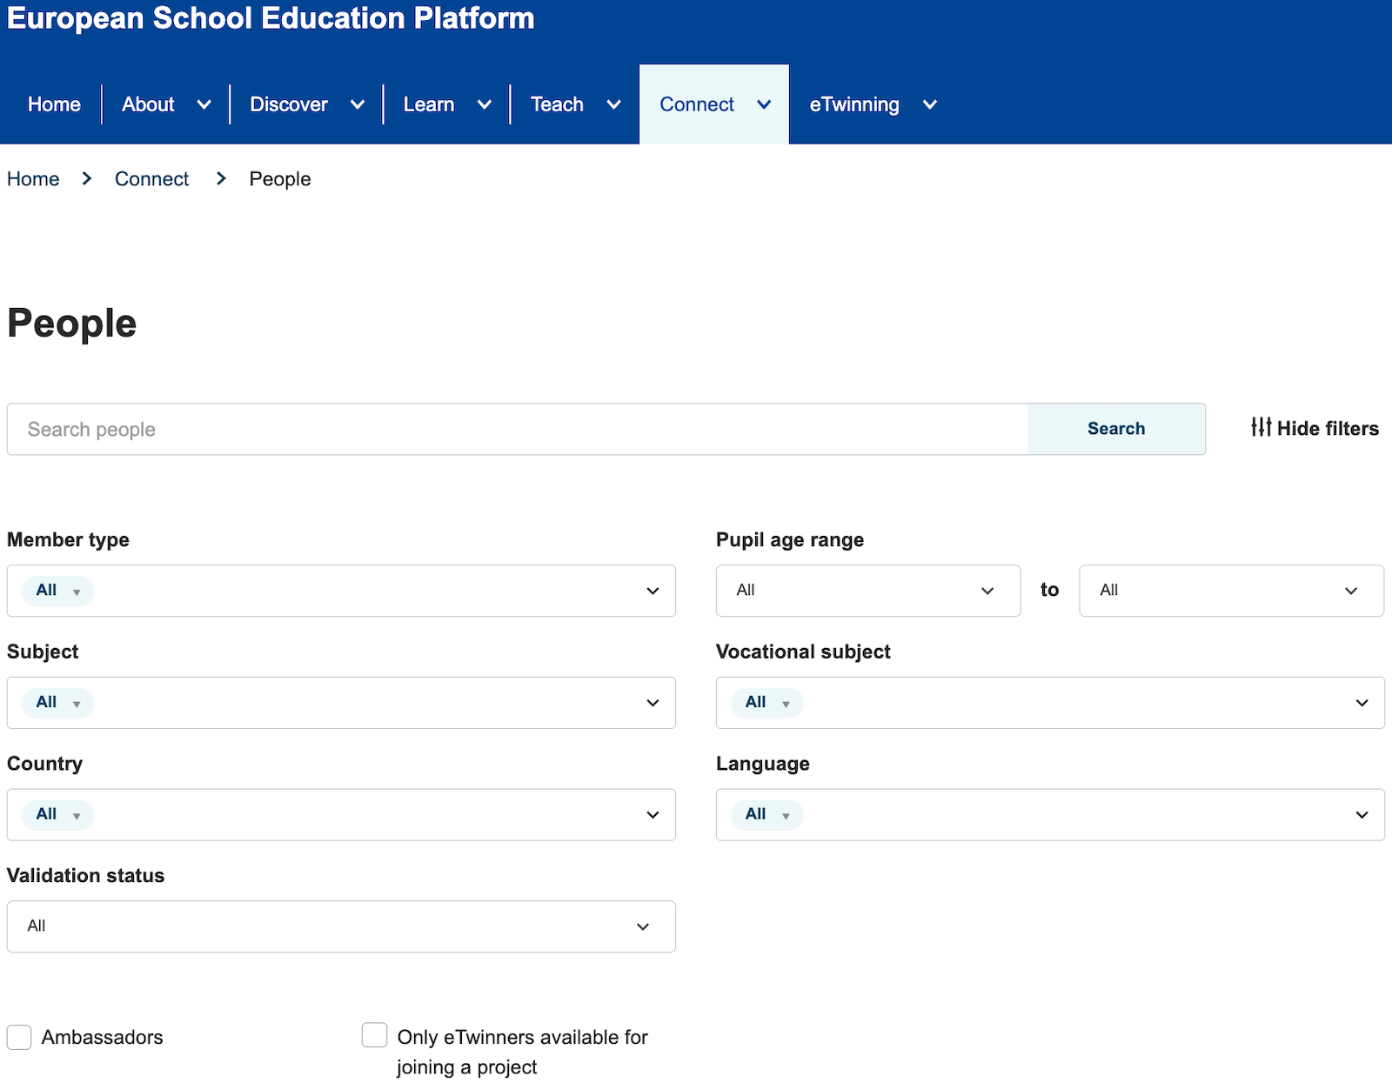
Task: Click the Vocational subject label
Action: pyautogui.click(x=803, y=652)
